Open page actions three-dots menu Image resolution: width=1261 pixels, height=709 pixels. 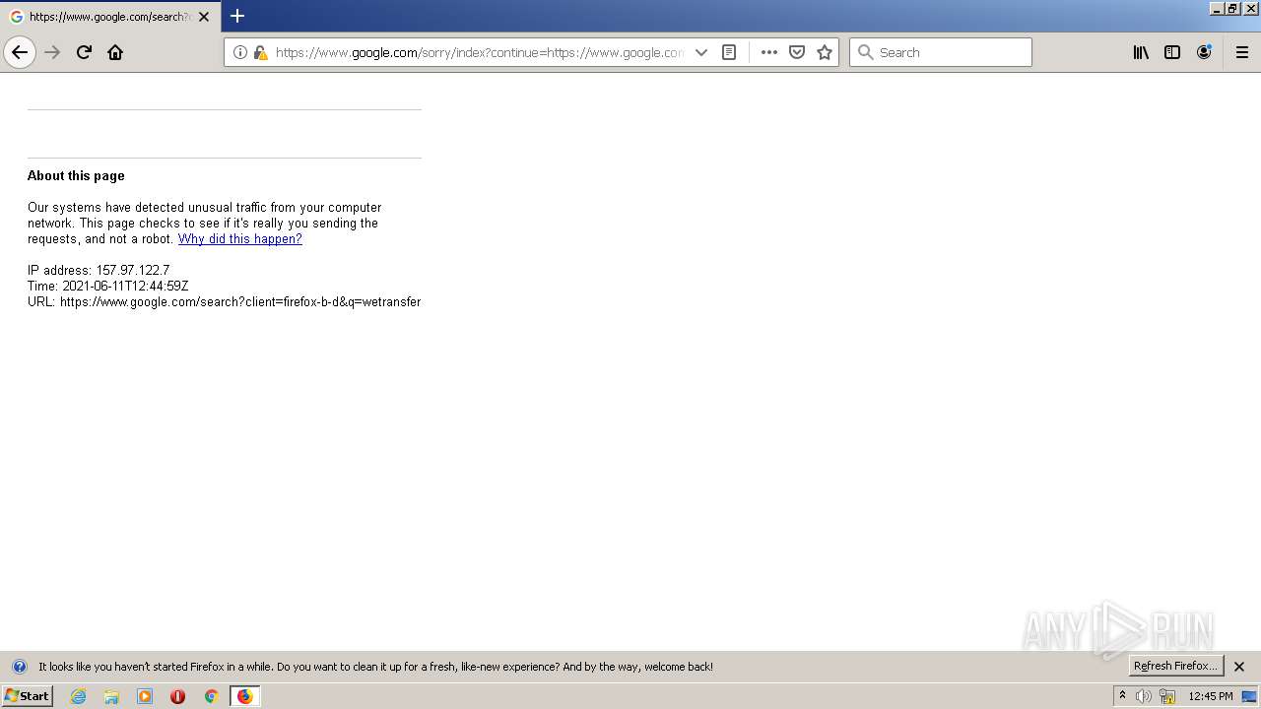(769, 52)
